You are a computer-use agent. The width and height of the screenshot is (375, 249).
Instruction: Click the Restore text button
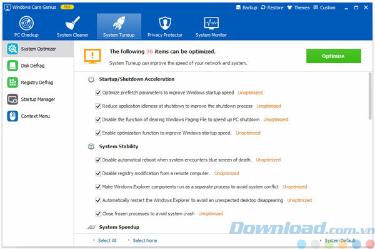point(275,8)
